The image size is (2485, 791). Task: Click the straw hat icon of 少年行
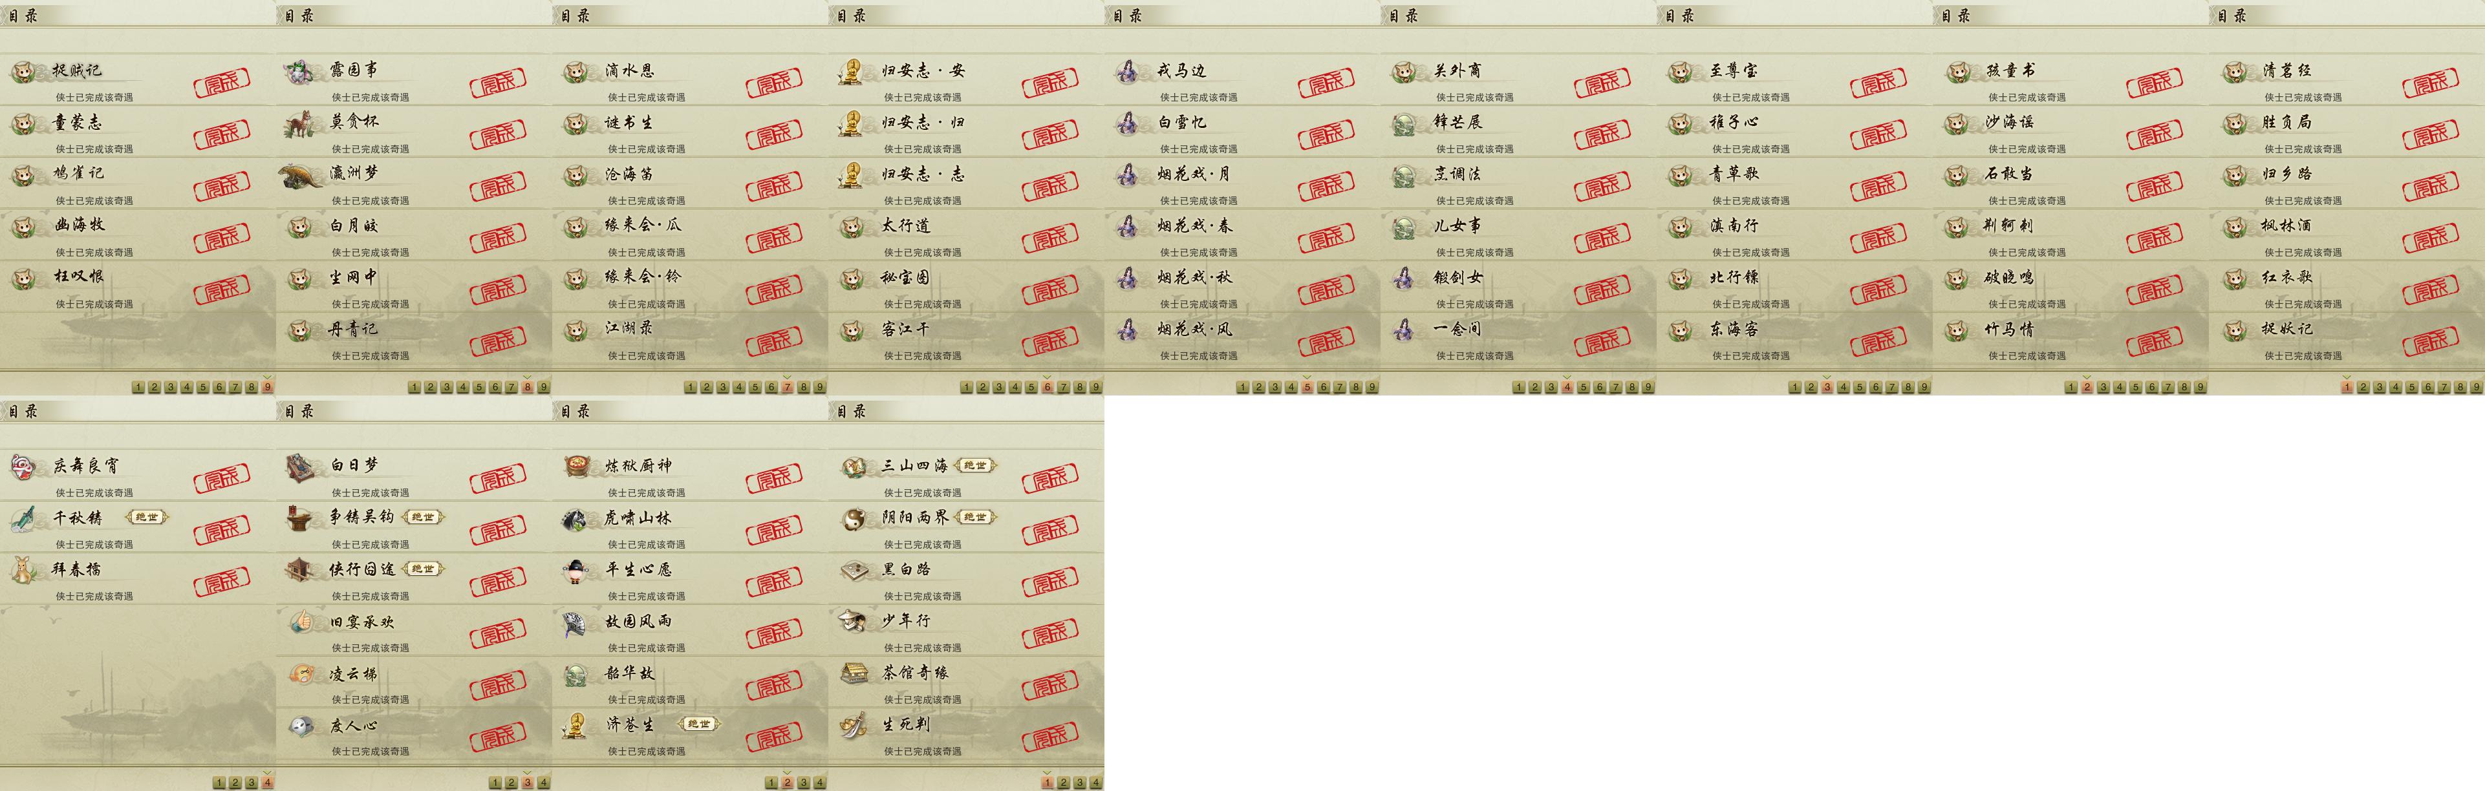[x=854, y=622]
